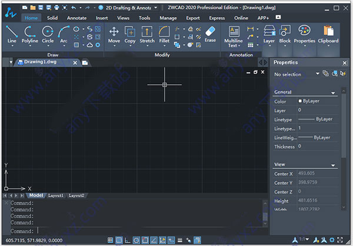Select the Donut tool icon
The image size is (353, 246).
(x=98, y=45)
